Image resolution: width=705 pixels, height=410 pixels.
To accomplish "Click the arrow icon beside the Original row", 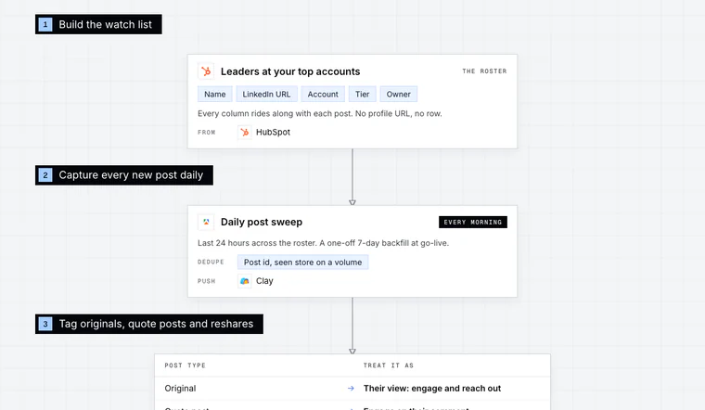I will coord(351,389).
